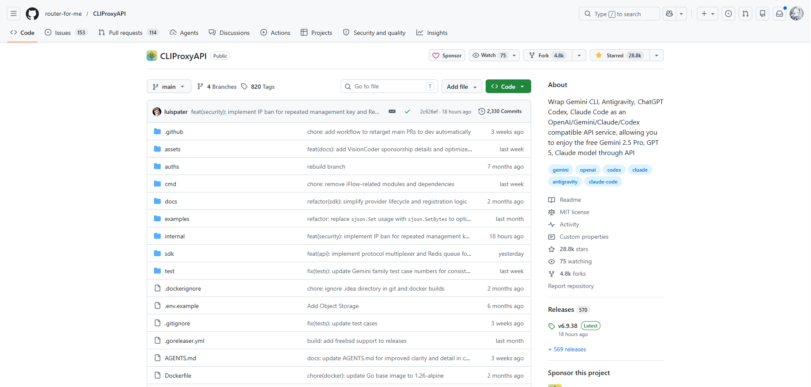Screen dimensions: 811x387
Task: Switch to the Insights tab
Action: 432,33
